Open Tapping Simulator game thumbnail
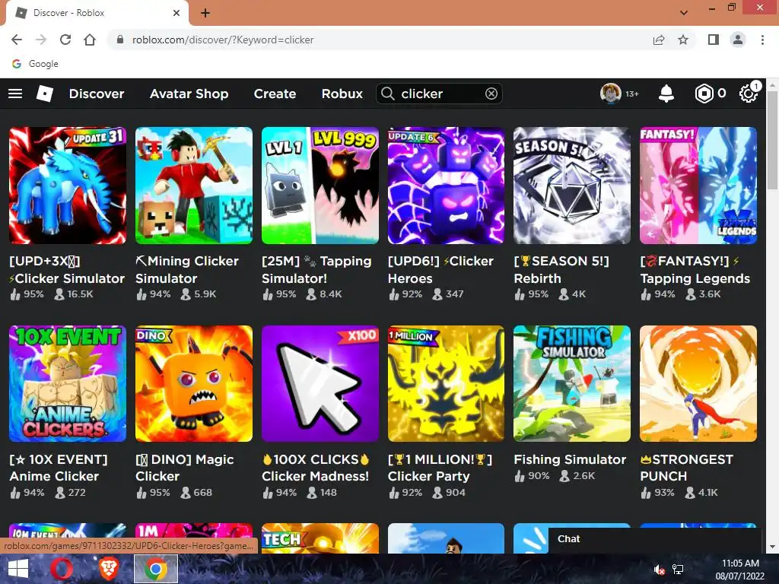This screenshot has height=584, width=779. [x=320, y=186]
